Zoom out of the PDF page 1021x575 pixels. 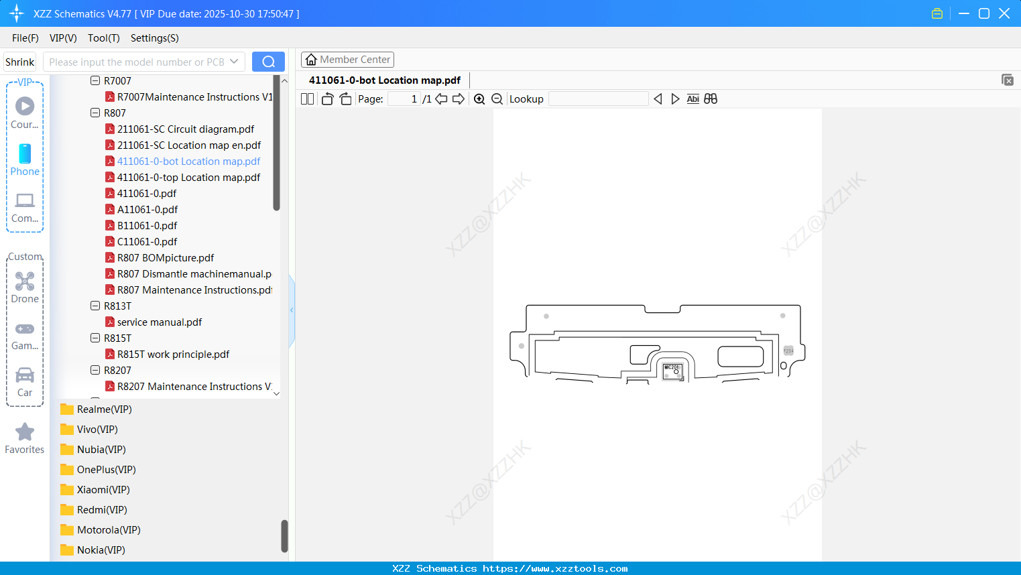[x=497, y=99]
